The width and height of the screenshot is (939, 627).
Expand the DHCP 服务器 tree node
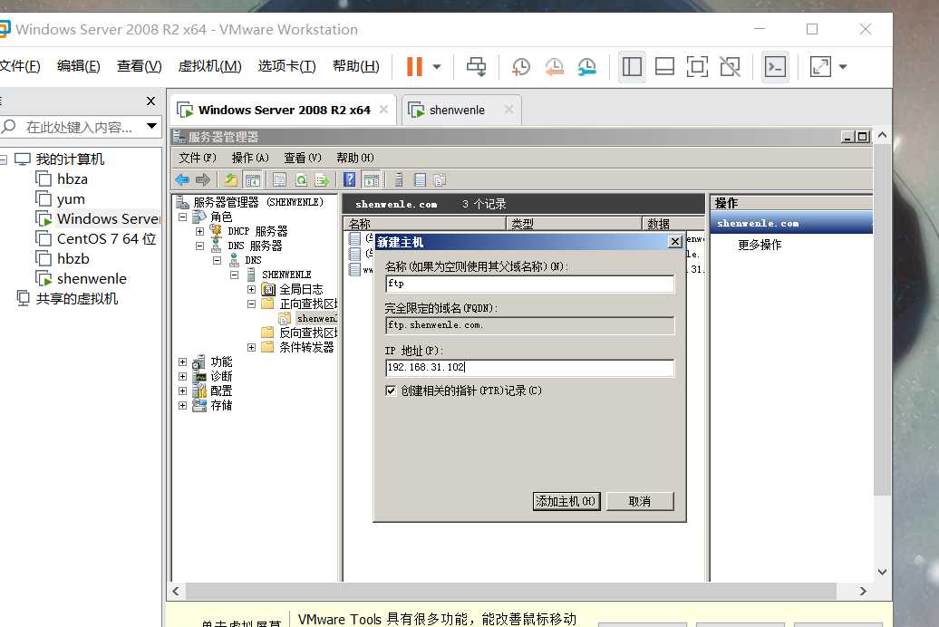(200, 231)
